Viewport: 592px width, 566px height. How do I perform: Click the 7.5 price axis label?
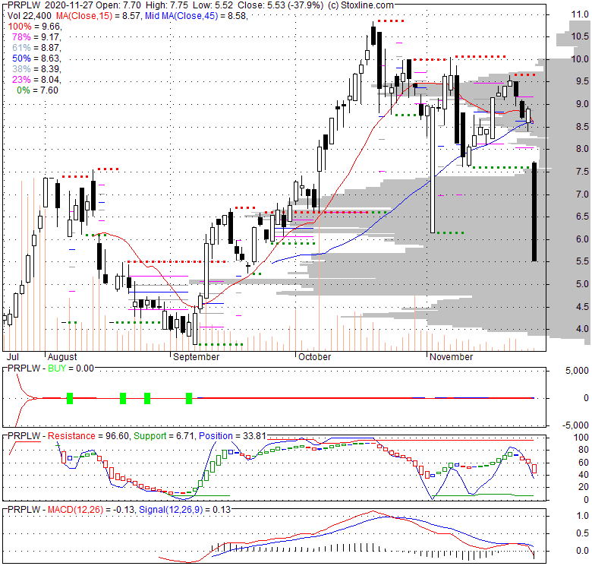[x=582, y=172]
